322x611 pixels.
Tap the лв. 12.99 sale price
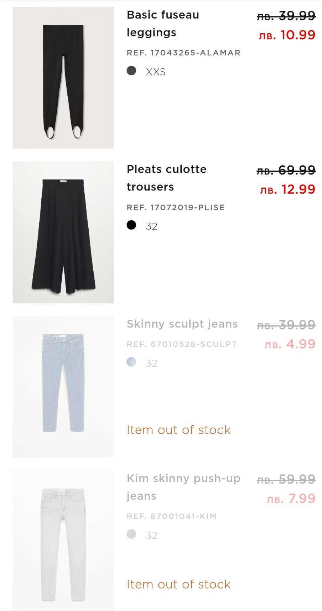[287, 190]
